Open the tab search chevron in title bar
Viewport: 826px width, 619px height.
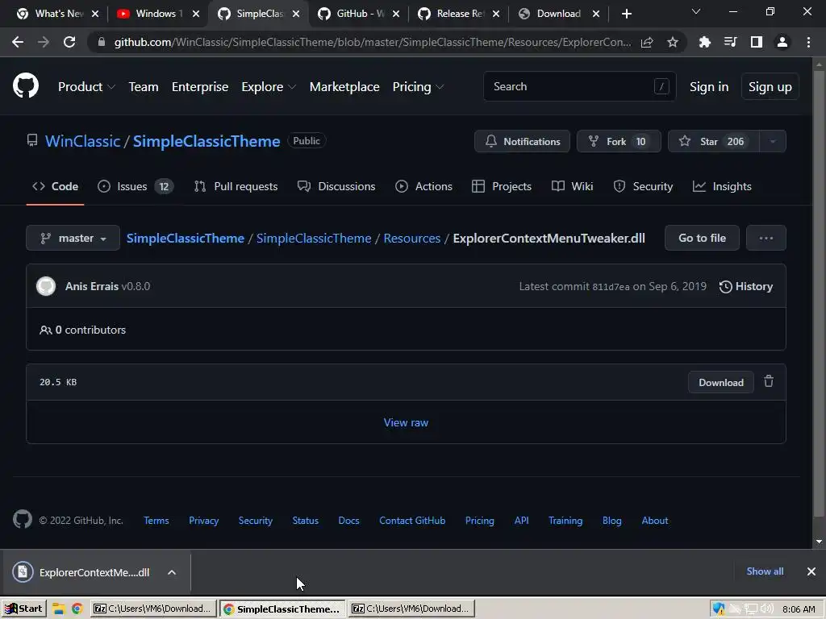pos(696,11)
